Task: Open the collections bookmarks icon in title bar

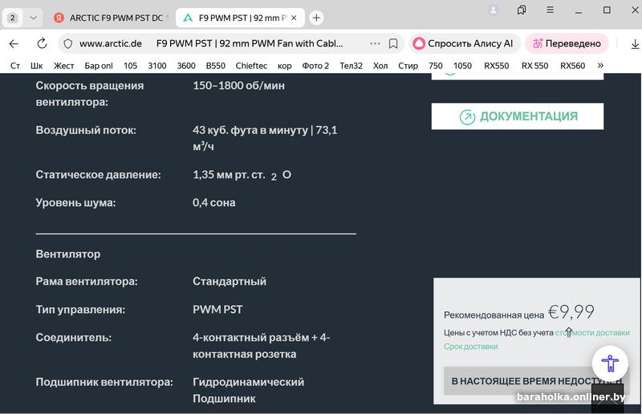Action: pyautogui.click(x=522, y=10)
